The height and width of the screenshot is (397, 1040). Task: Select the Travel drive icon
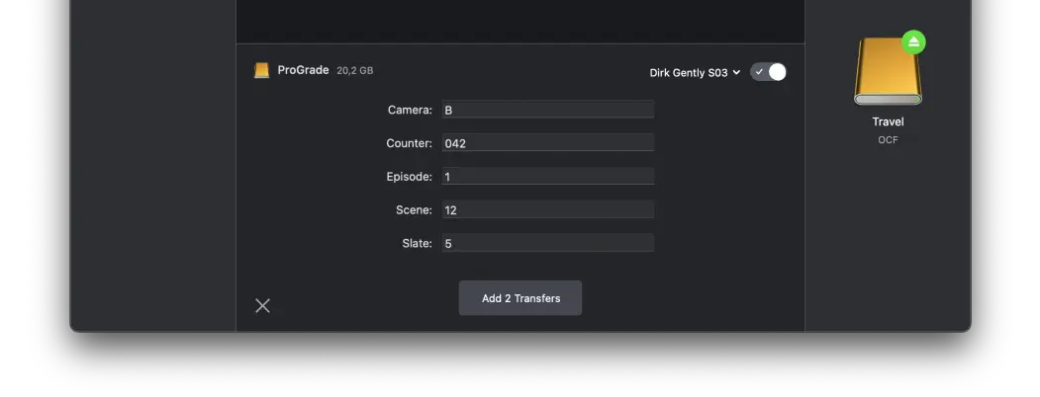[x=888, y=71]
